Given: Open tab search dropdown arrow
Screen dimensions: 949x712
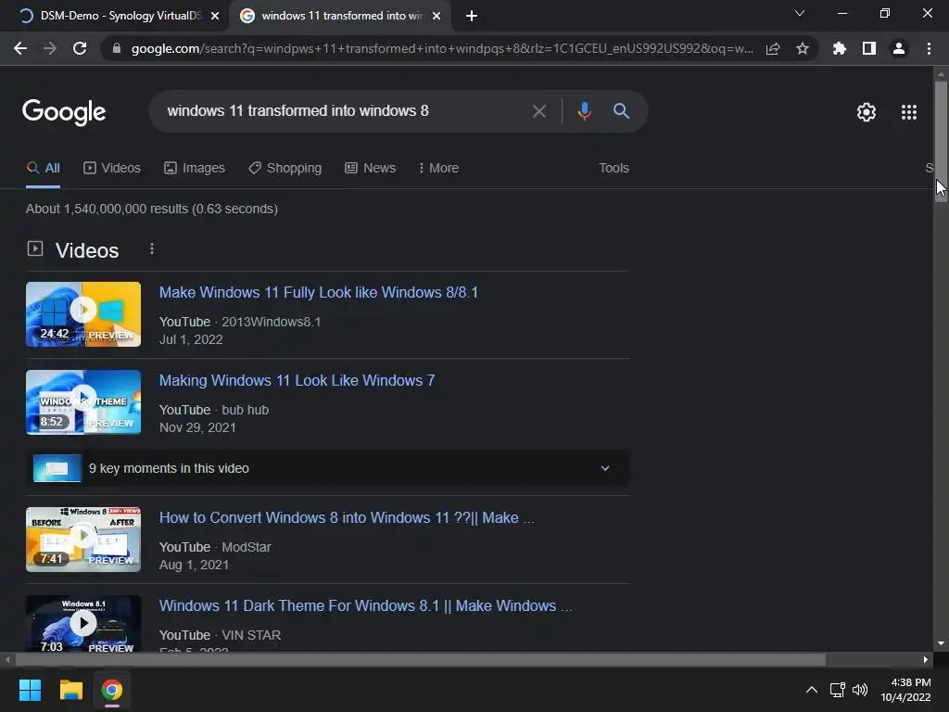Looking at the screenshot, I should pos(800,13).
